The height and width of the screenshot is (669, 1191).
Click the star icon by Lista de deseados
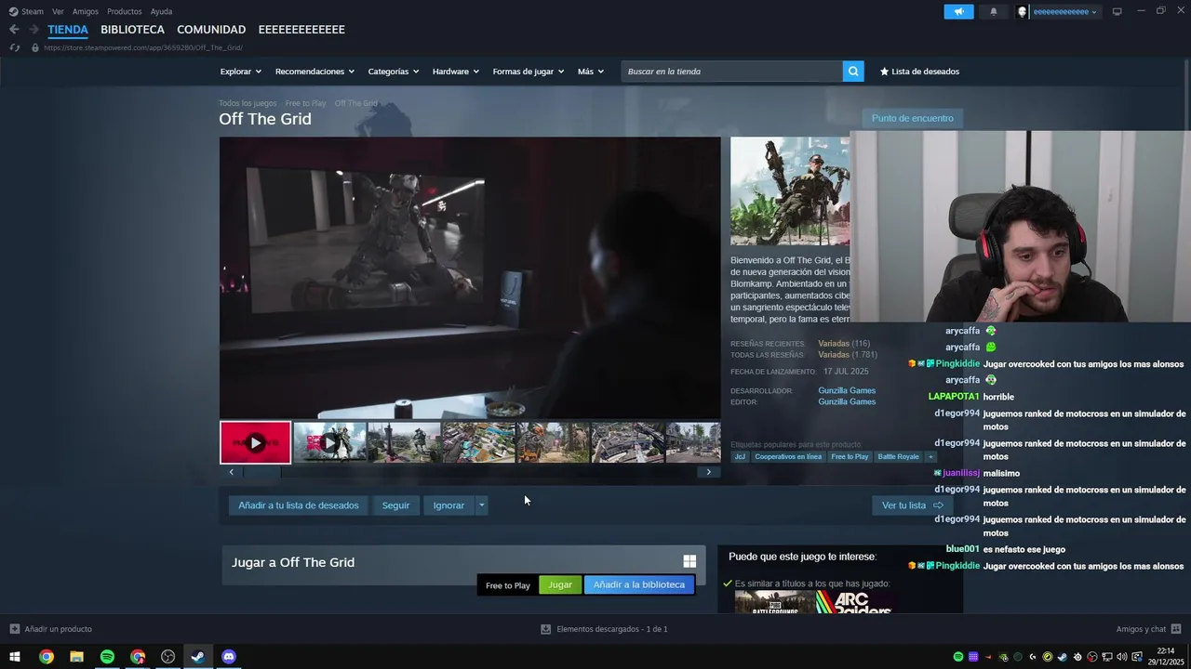[885, 72]
